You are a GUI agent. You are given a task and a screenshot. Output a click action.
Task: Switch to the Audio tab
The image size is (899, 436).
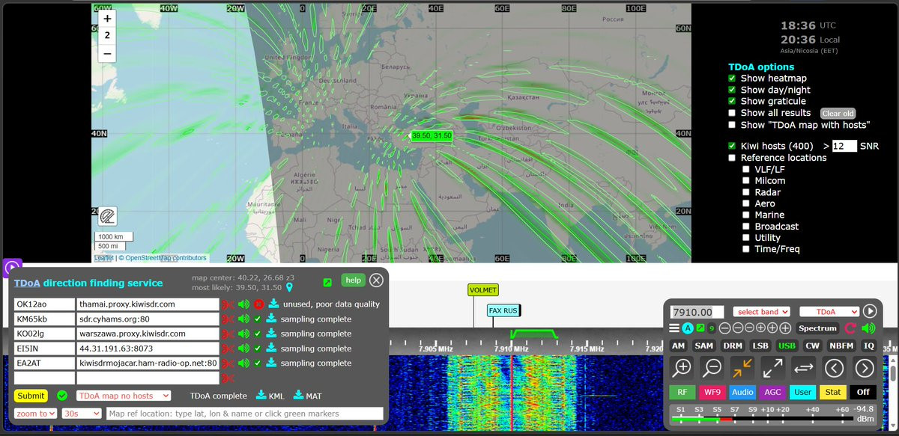742,392
